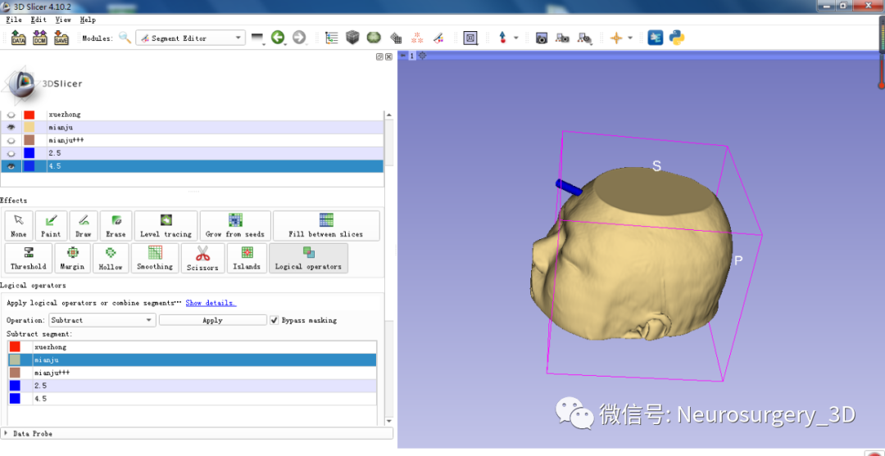Image resolution: width=885 pixels, height=456 pixels.
Task: Open the Help menu
Action: tap(88, 20)
